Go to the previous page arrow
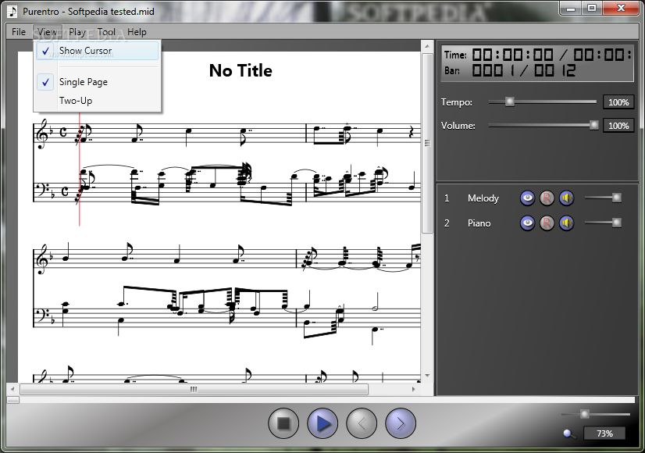Screen dimensions: 645x453 pyautogui.click(x=362, y=423)
